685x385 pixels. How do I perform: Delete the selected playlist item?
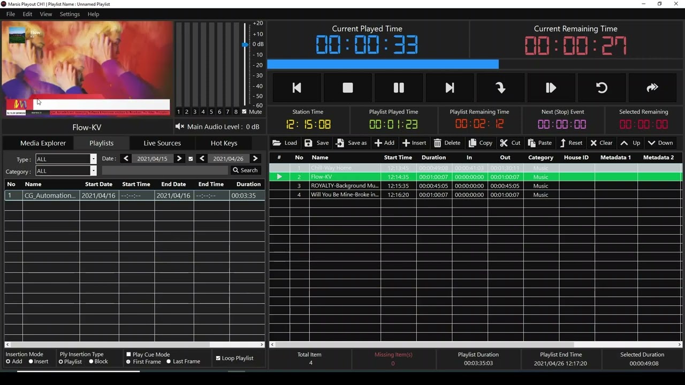click(x=447, y=143)
